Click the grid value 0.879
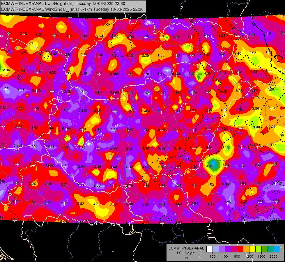Screen dimensions: 285x262 pos(83,111)
